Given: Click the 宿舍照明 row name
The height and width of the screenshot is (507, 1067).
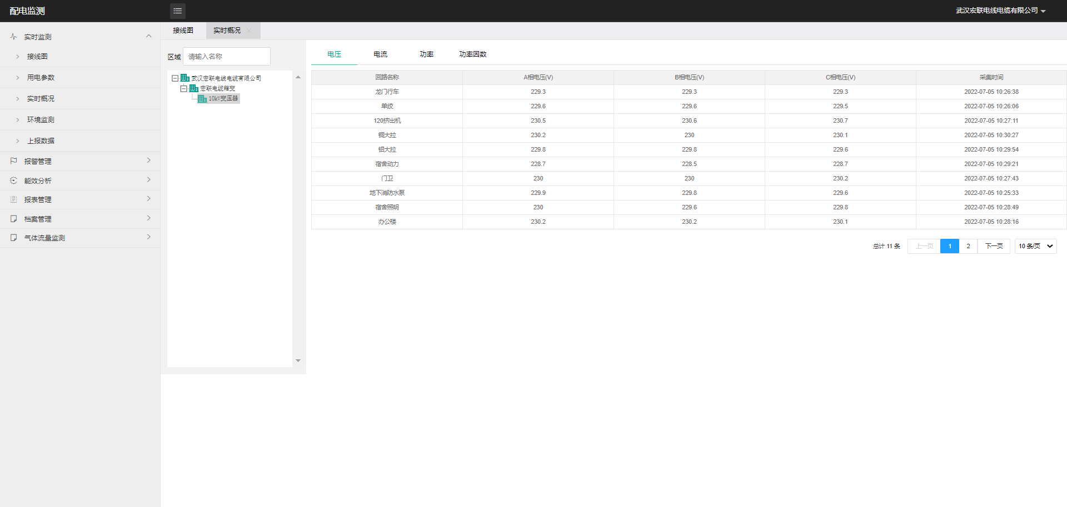Looking at the screenshot, I should click(x=387, y=208).
